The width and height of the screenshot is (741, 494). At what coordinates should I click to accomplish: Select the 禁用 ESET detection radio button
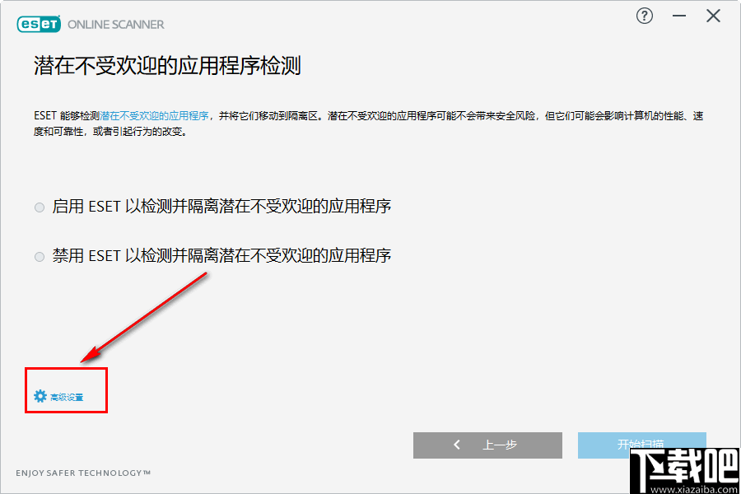[39, 256]
